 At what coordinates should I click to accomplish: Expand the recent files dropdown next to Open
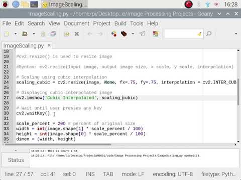point(34,34)
